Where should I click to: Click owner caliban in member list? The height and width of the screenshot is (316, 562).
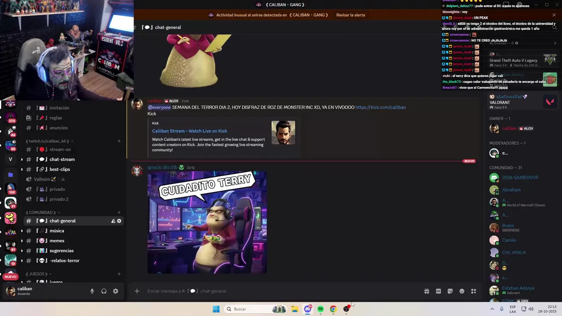coord(523,129)
